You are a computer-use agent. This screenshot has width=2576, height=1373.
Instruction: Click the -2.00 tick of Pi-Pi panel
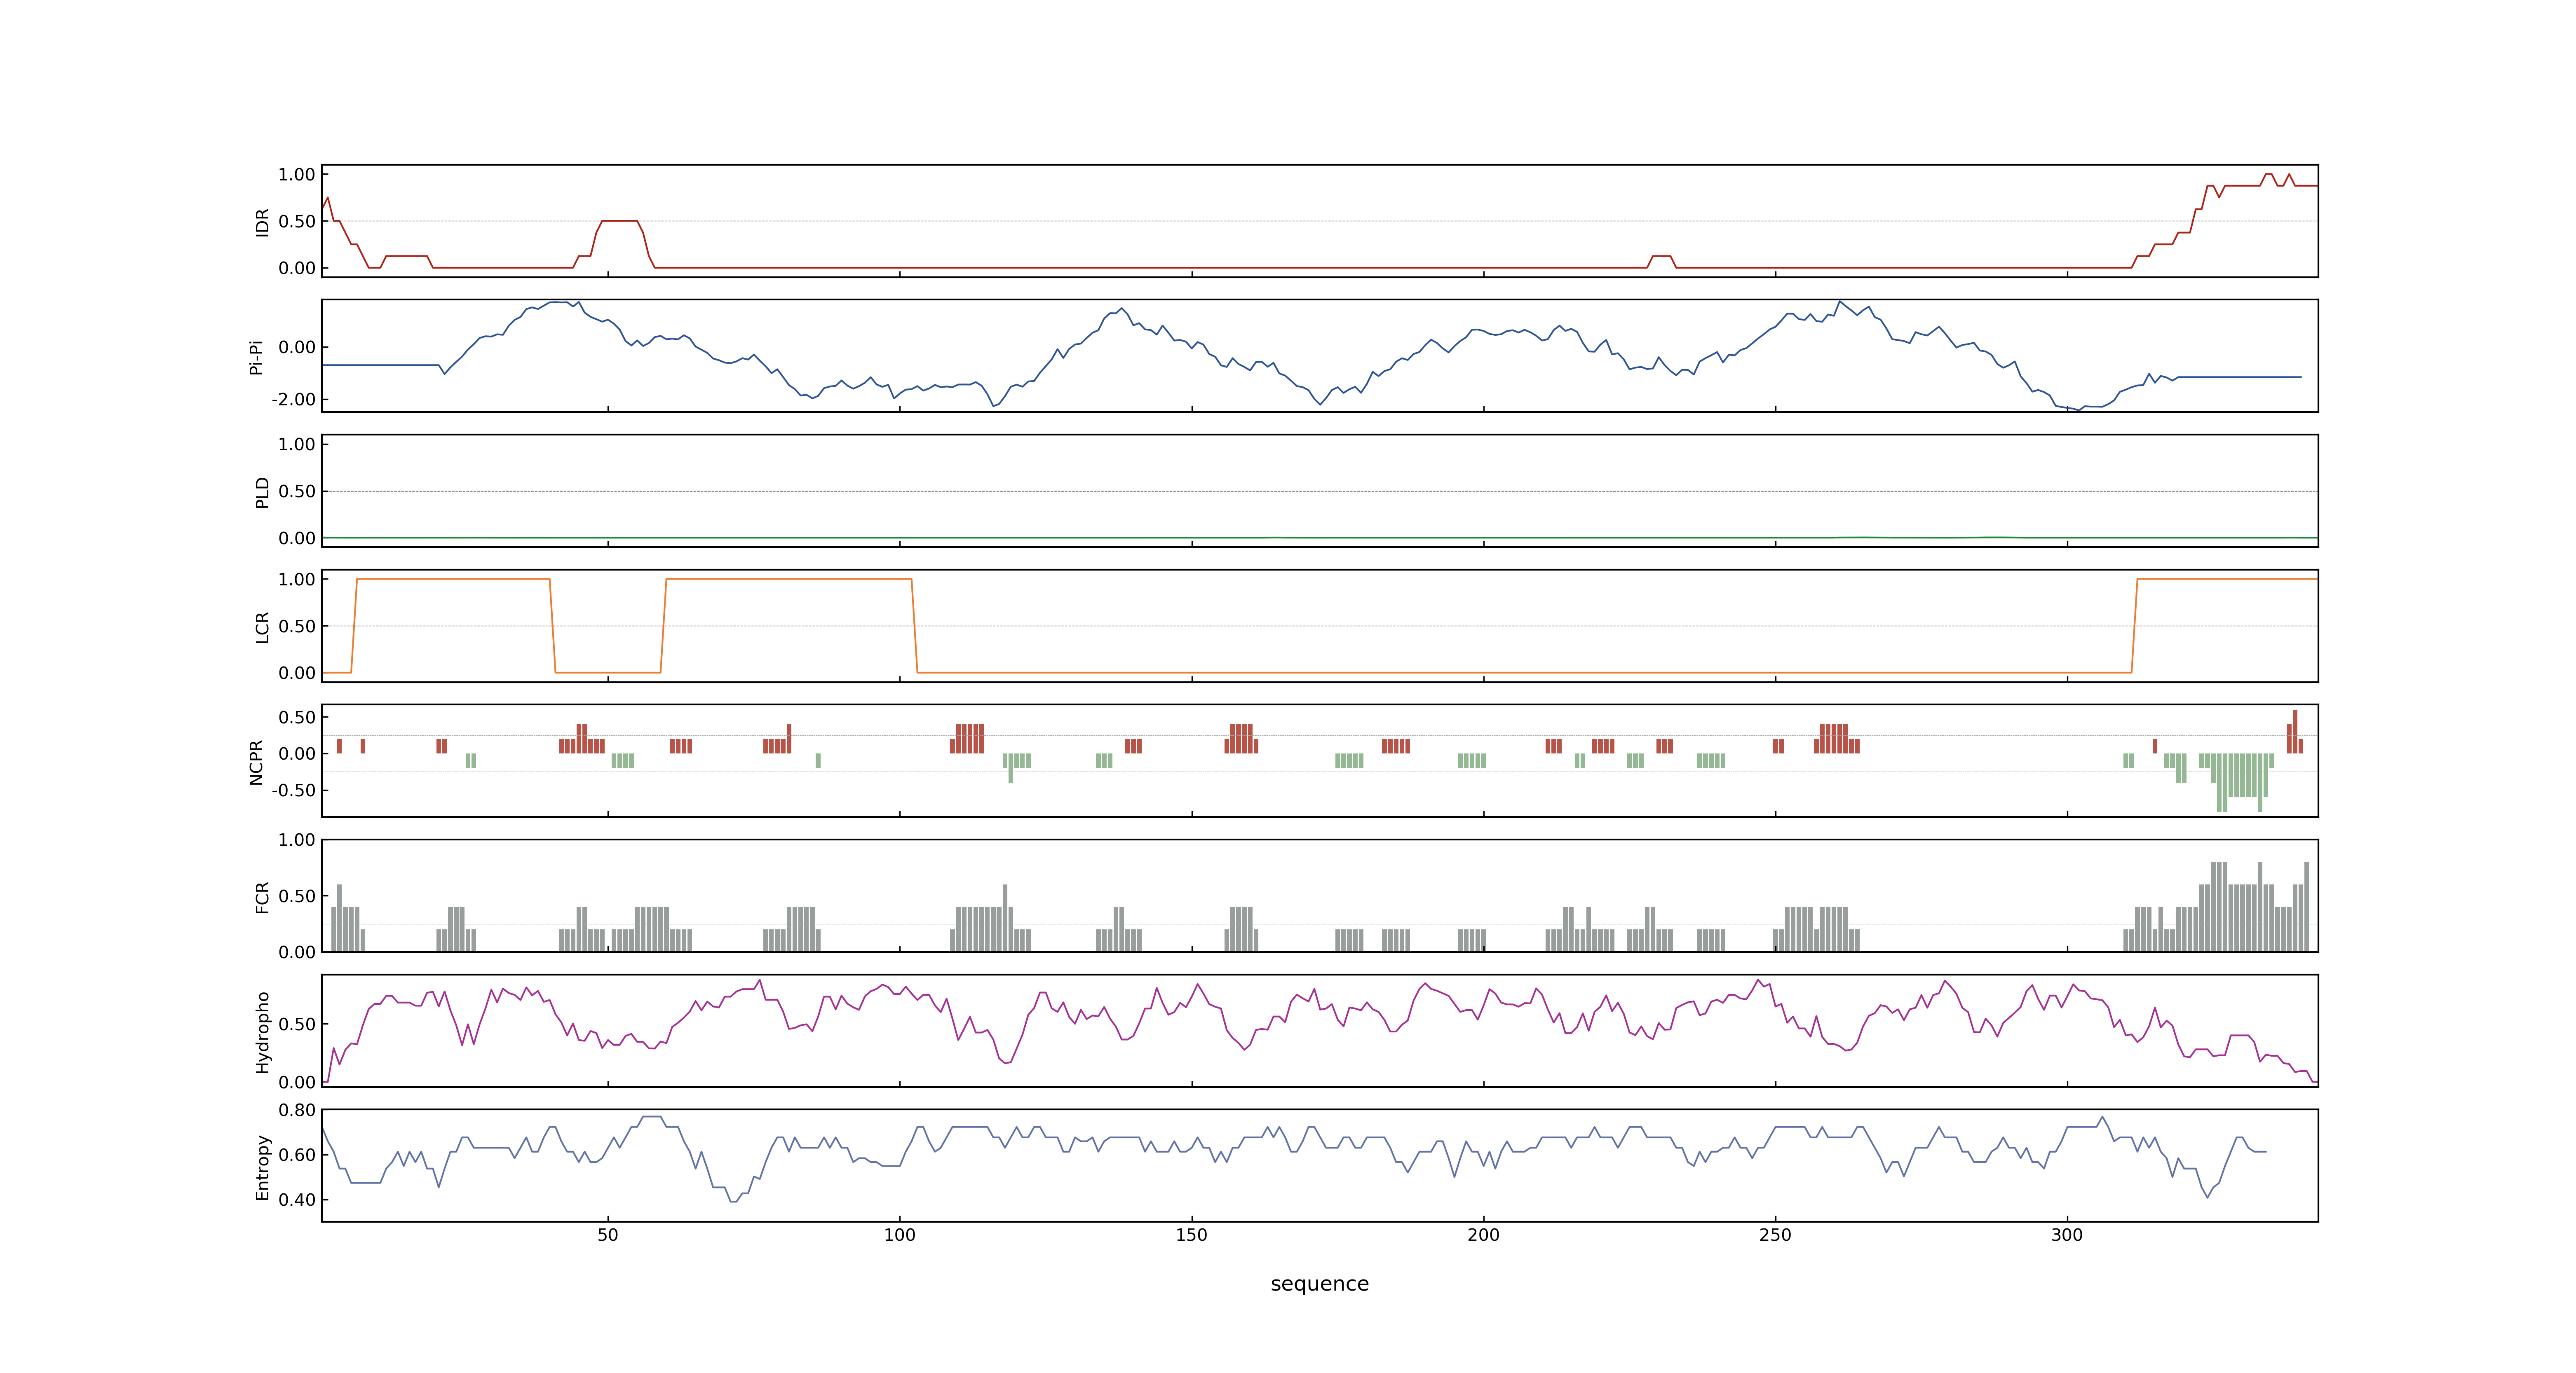coord(293,400)
